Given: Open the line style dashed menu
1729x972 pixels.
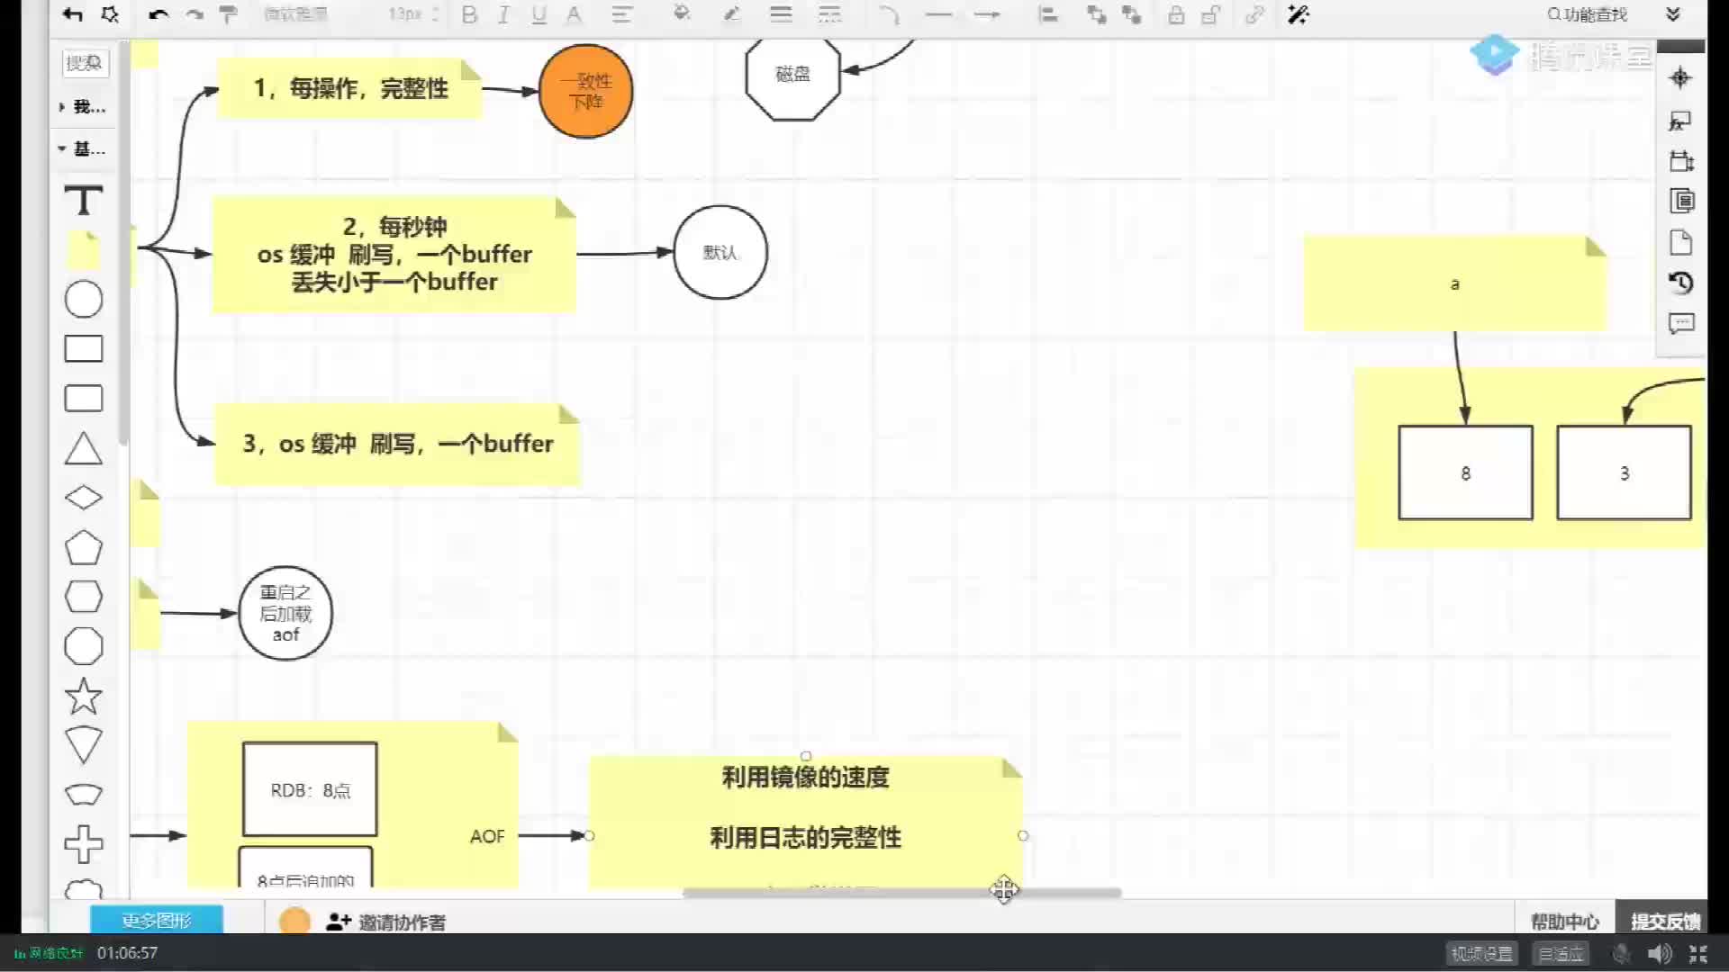Looking at the screenshot, I should [x=829, y=14].
